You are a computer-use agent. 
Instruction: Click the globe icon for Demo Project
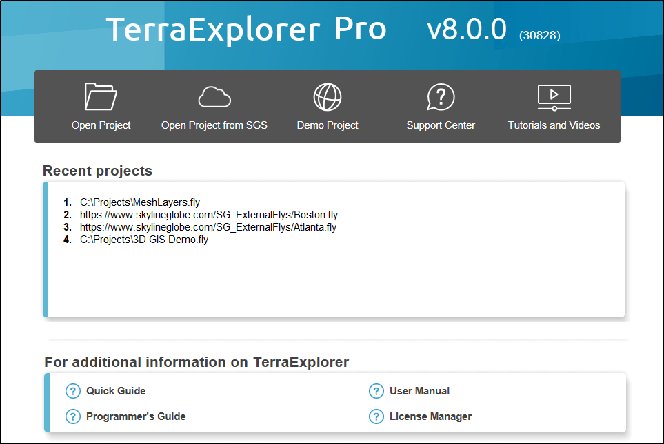tap(328, 97)
